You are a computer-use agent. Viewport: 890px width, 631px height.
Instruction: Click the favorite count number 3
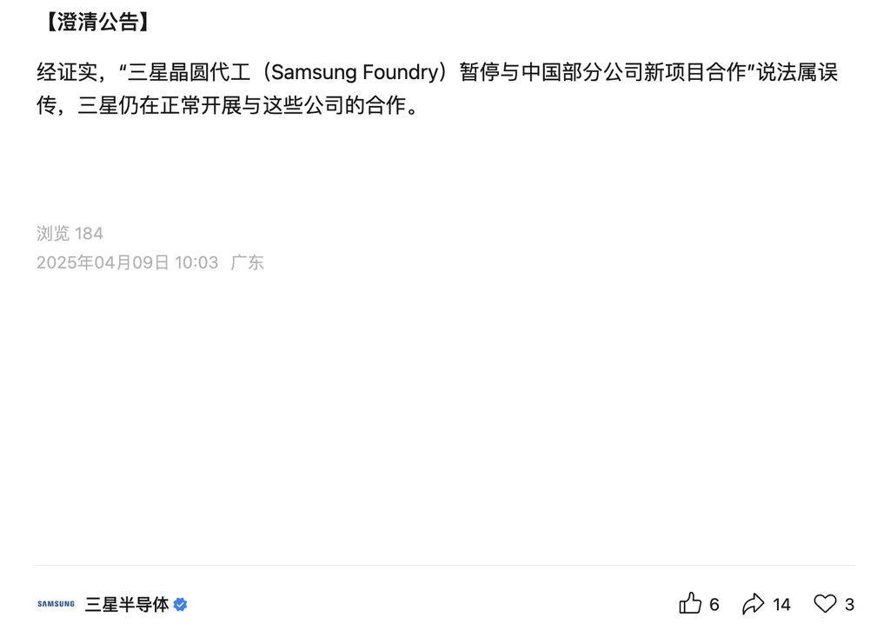(849, 604)
